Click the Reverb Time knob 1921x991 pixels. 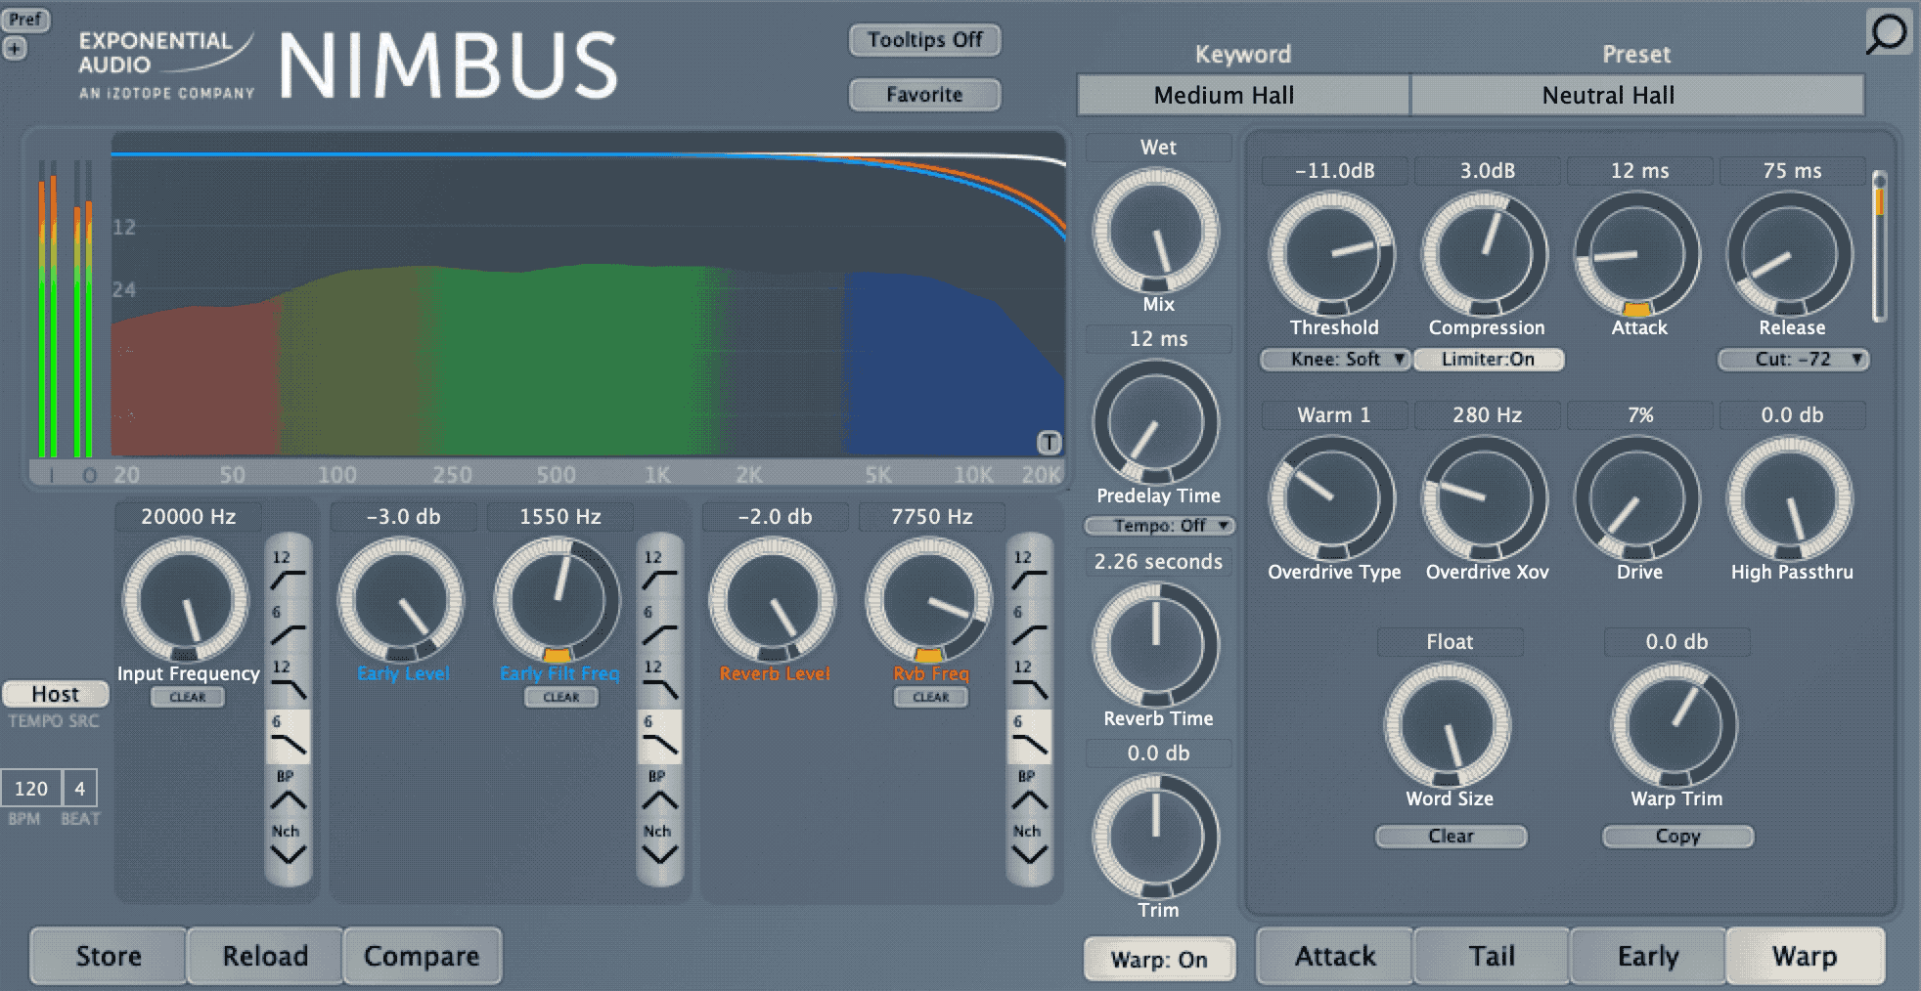pos(1156,645)
